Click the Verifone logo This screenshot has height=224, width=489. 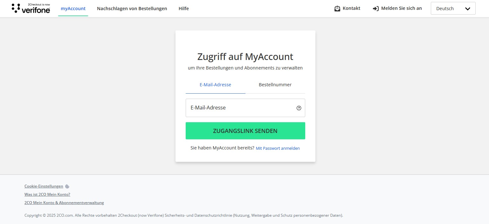(x=31, y=9)
